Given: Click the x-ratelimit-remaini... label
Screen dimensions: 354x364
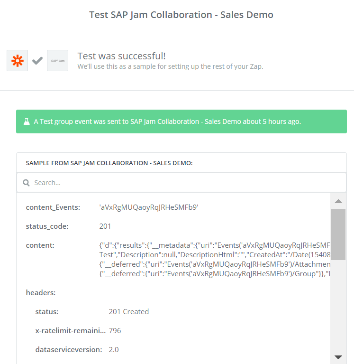Looking at the screenshot, I should click(x=70, y=331).
